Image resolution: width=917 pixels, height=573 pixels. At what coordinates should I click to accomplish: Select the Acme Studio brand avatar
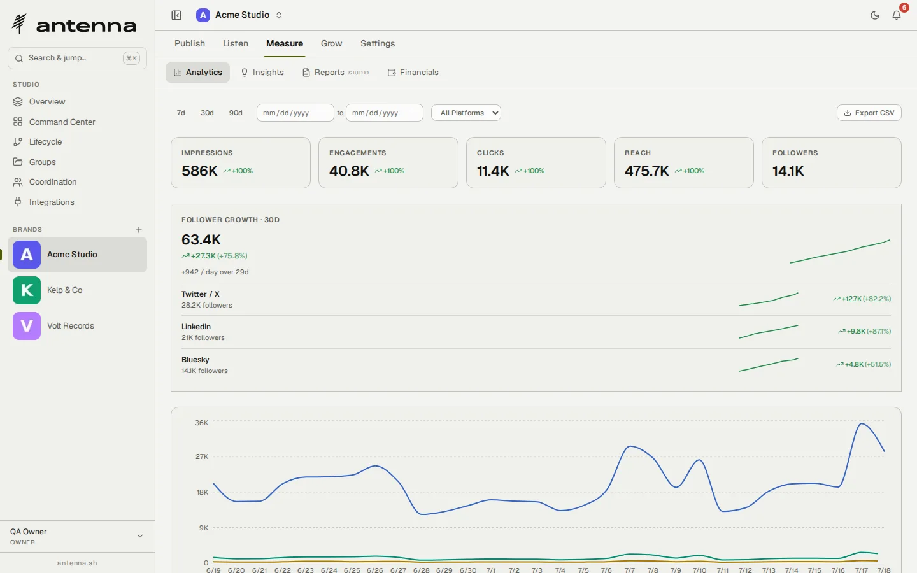pos(27,255)
